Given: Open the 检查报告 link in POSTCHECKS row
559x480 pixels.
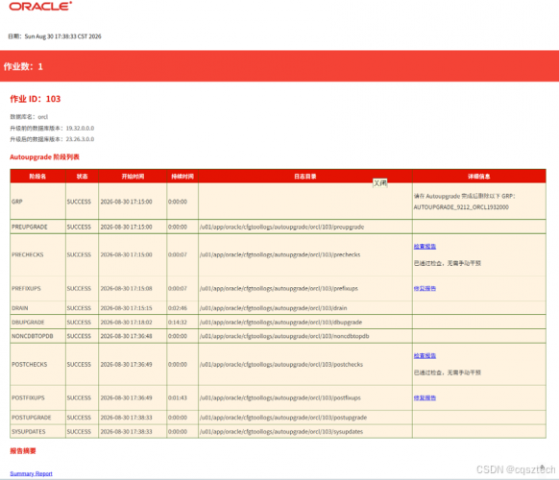Looking at the screenshot, I should click(425, 355).
